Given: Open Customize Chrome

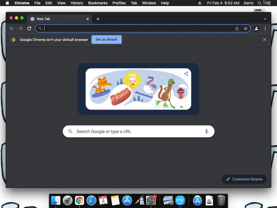Looking at the screenshot, I should 244,179.
